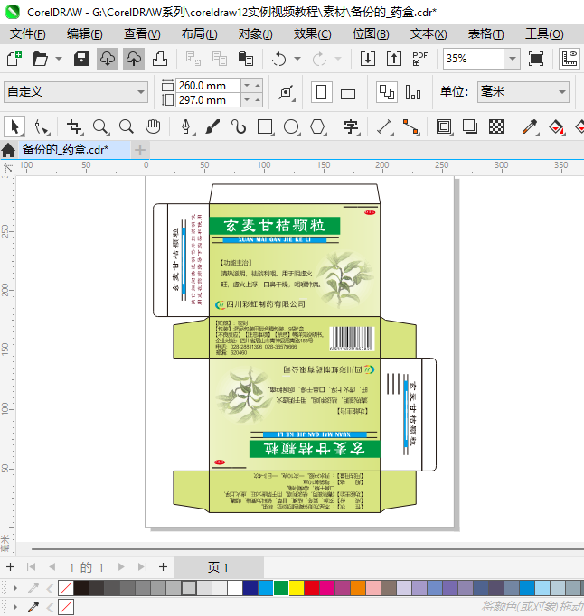Select the Text tool
The height and width of the screenshot is (616, 584).
click(x=351, y=126)
